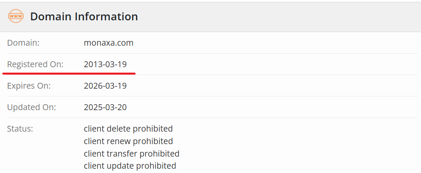Click the word 'update' in the status list
Image resolution: width=421 pixels, height=173 pixels.
tap(119, 166)
